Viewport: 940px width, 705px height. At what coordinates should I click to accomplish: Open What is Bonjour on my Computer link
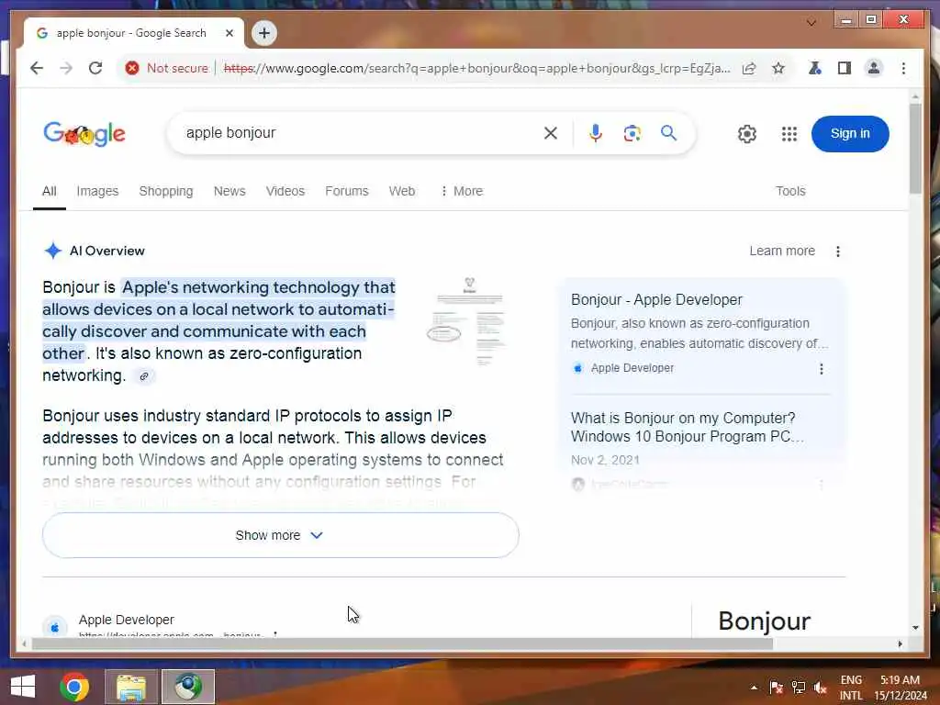click(687, 427)
